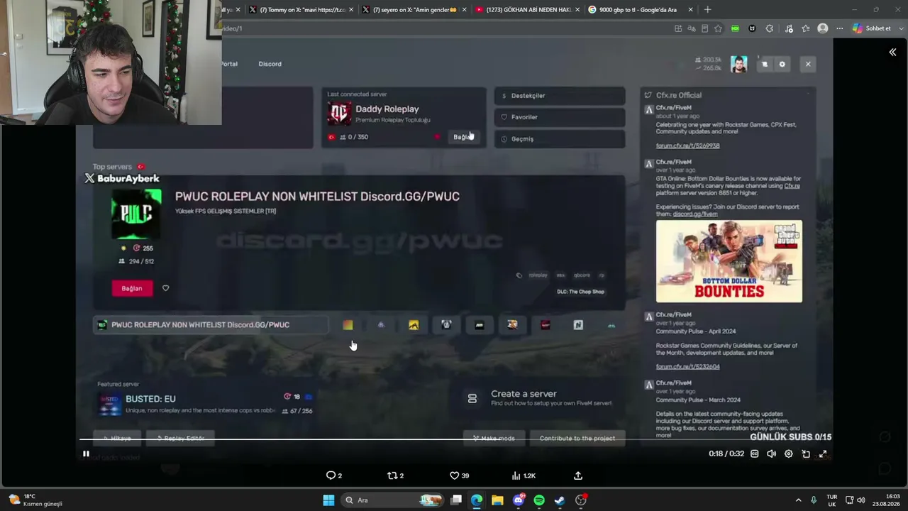Open video player settings gear

(x=788, y=454)
